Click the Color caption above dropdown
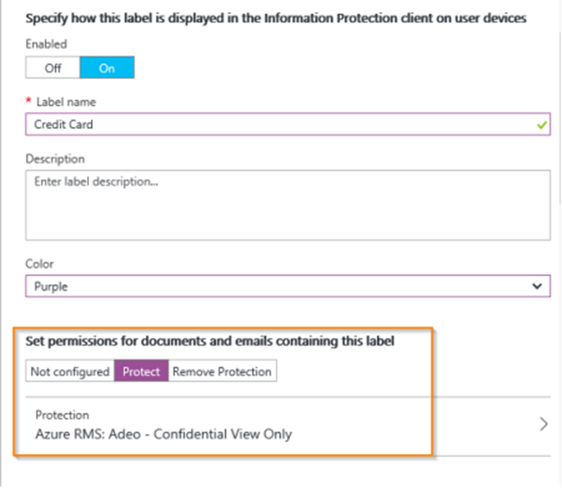The height and width of the screenshot is (488, 562). point(39,264)
